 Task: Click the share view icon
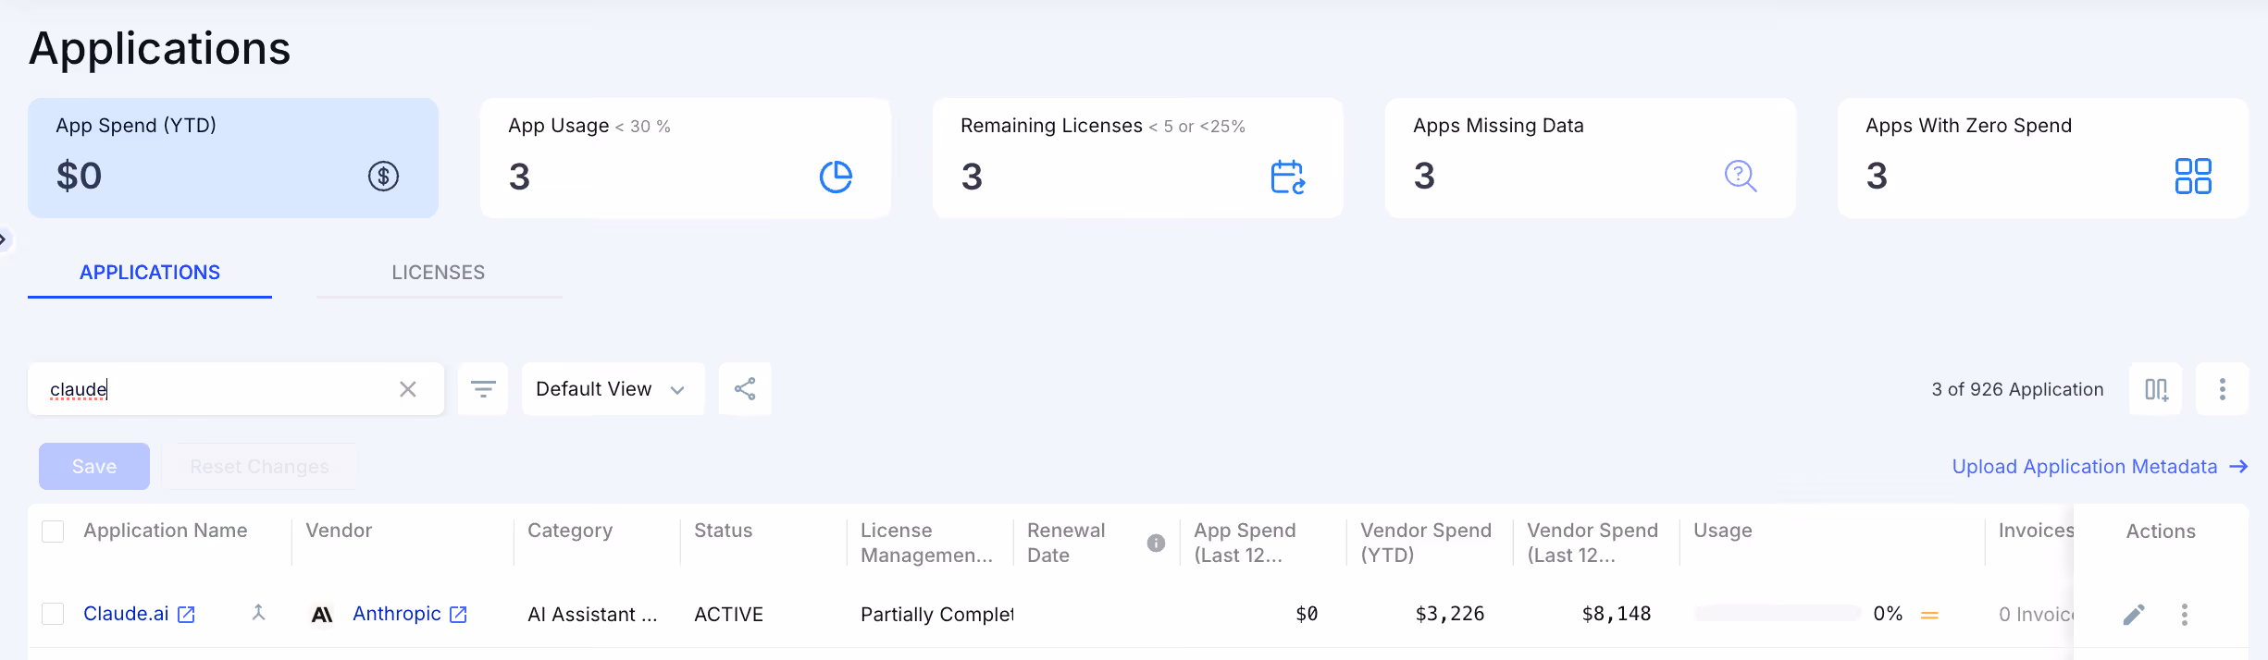pos(745,389)
